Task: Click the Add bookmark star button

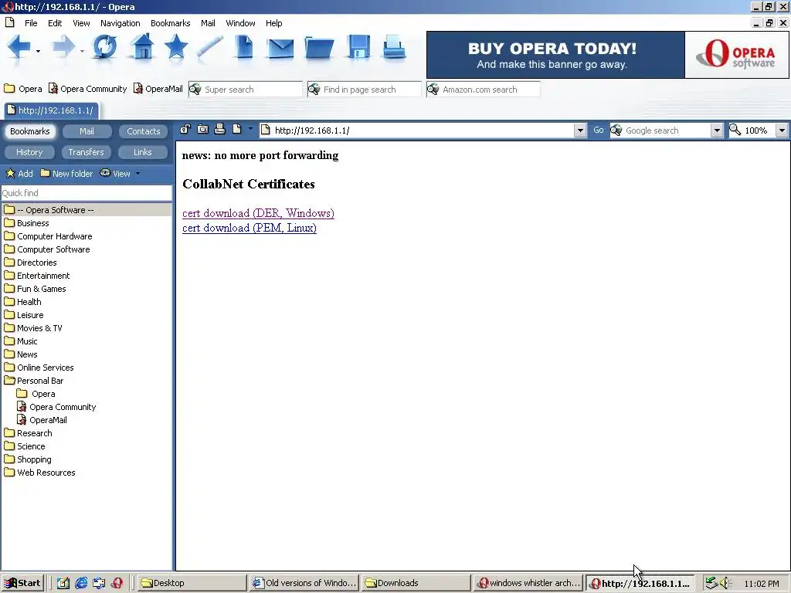Action: click(x=19, y=174)
